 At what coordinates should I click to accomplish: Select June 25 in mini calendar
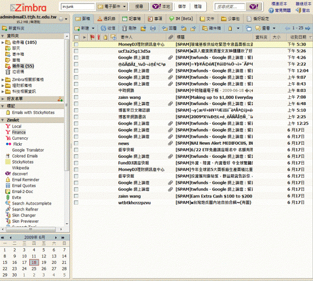click(x=34, y=269)
